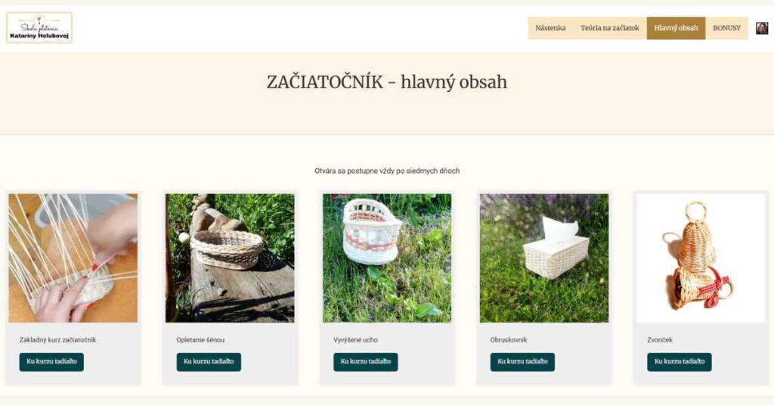Screen dimensions: 774x405
Task: Open the BONUSY menu item
Action: 726,28
